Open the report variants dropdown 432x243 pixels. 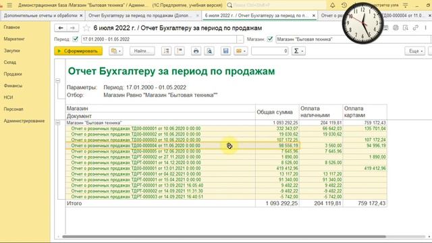(x=116, y=51)
